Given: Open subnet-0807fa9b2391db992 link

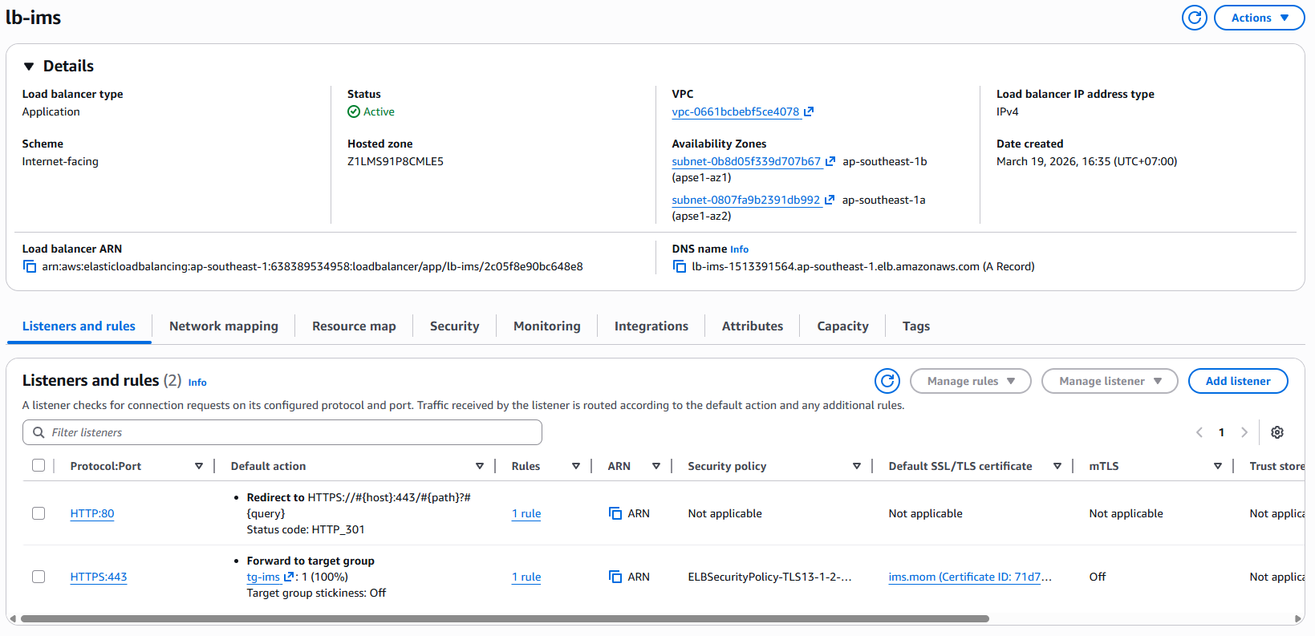Looking at the screenshot, I should click(x=746, y=201).
